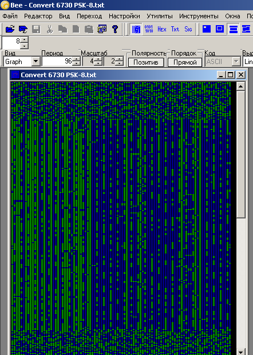Click the vertical scrollbar down arrow

pos(241,352)
